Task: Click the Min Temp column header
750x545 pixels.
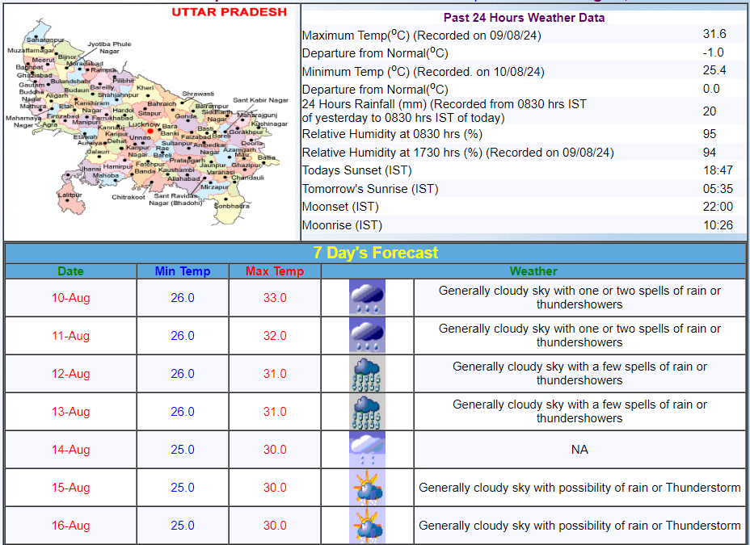Action: pyautogui.click(x=183, y=271)
